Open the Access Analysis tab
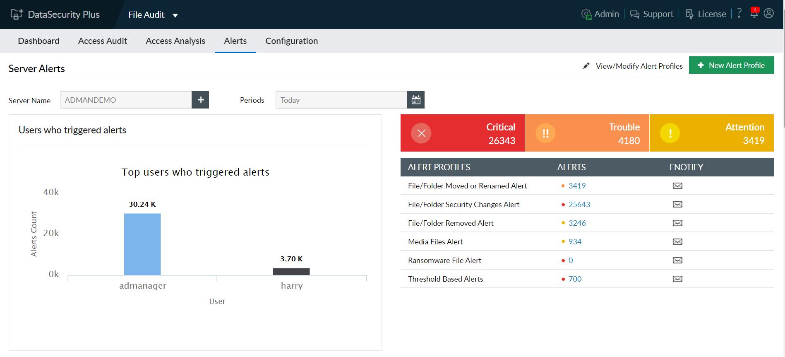The height and width of the screenshot is (357, 785). (175, 41)
